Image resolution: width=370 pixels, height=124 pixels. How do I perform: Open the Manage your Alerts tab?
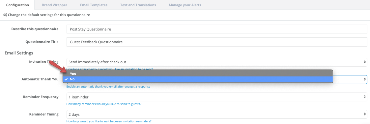(185, 5)
